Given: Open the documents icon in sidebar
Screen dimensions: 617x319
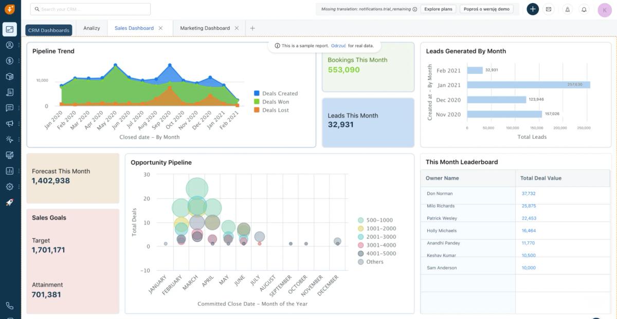Looking at the screenshot, I should 10,92.
